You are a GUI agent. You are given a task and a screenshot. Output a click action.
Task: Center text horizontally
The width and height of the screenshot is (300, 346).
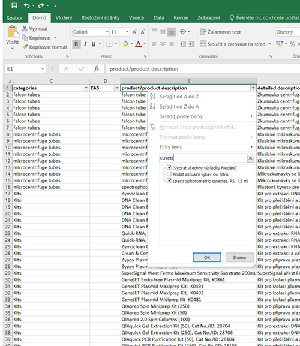163,44
